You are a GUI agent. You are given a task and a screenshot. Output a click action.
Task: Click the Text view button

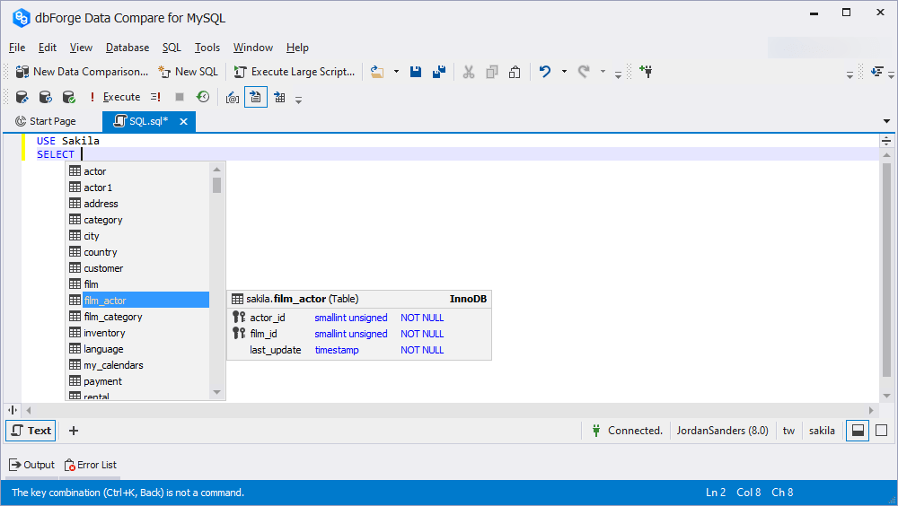point(31,431)
